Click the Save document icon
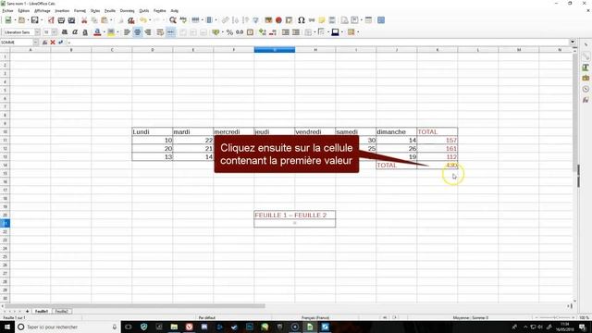The height and width of the screenshot is (333, 592). (x=34, y=20)
